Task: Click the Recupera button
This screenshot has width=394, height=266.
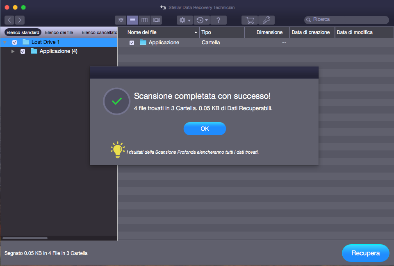Action: pyautogui.click(x=365, y=253)
